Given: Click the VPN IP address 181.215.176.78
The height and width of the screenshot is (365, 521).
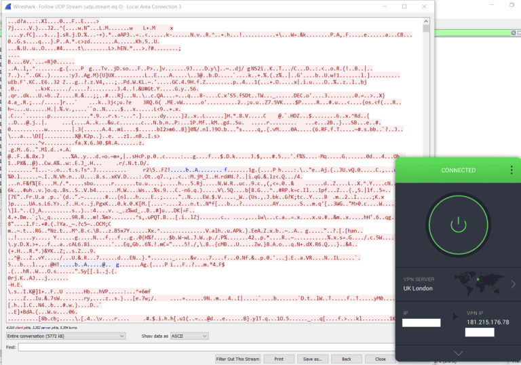Looking at the screenshot, I should coord(488,322).
